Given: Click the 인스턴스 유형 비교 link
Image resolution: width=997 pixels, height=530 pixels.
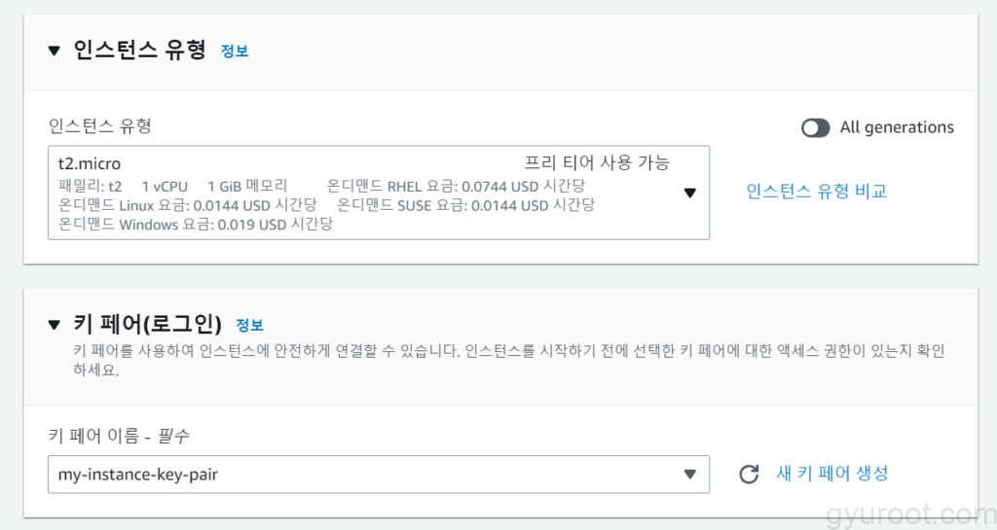Looking at the screenshot, I should pyautogui.click(x=816, y=192).
